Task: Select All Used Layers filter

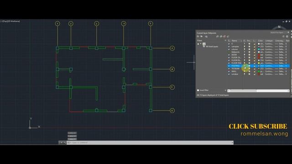Action: 212,46
